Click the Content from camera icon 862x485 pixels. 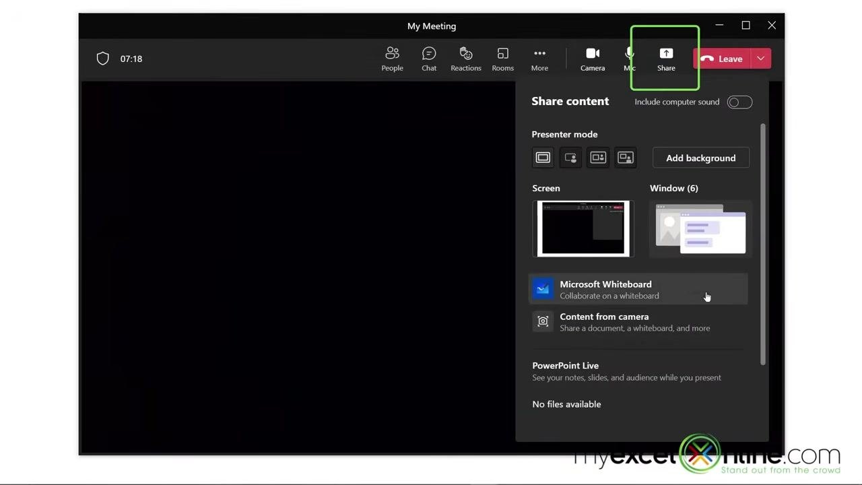543,321
